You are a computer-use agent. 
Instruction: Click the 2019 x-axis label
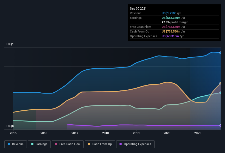(136, 133)
